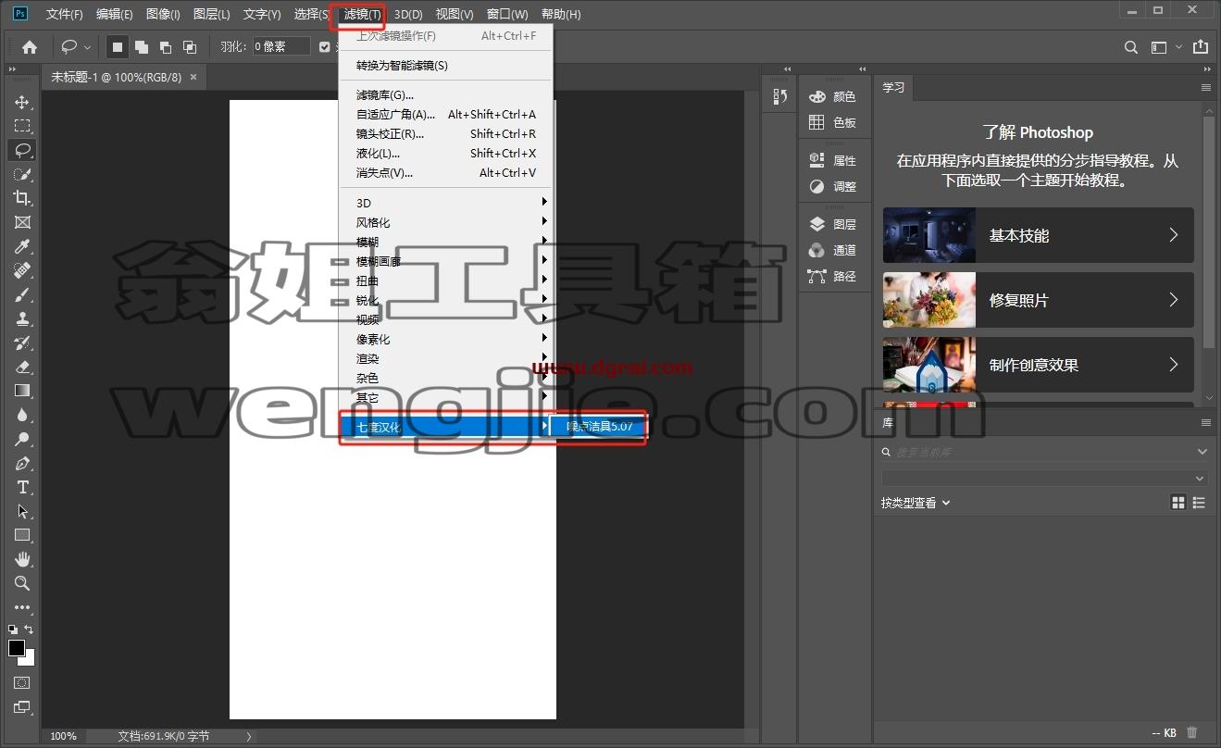This screenshot has height=748, width=1221.
Task: Open the History panel icon
Action: click(779, 96)
